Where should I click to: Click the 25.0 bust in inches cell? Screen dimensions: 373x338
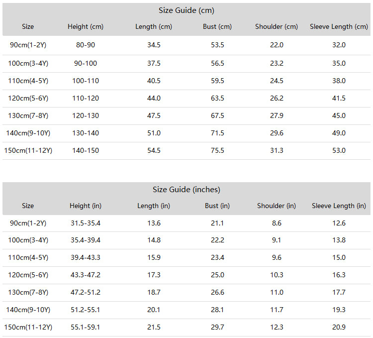(217, 275)
